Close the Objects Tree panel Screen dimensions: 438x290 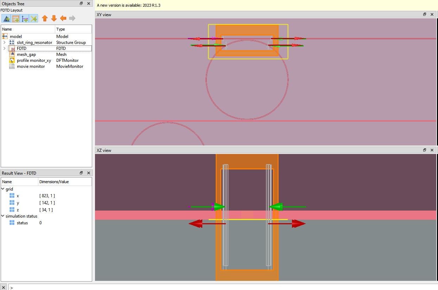pyautogui.click(x=89, y=4)
